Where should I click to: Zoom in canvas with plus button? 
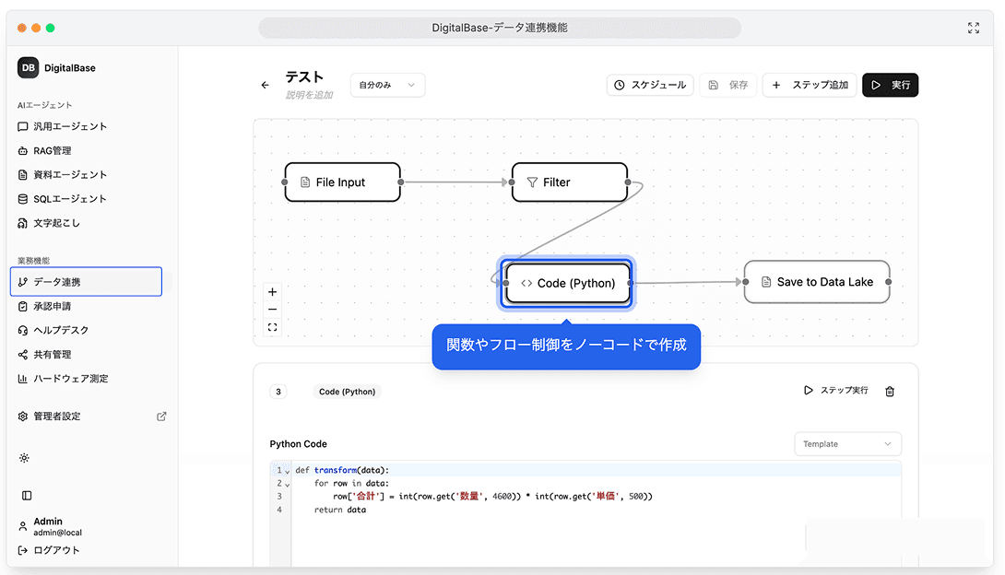(x=272, y=292)
